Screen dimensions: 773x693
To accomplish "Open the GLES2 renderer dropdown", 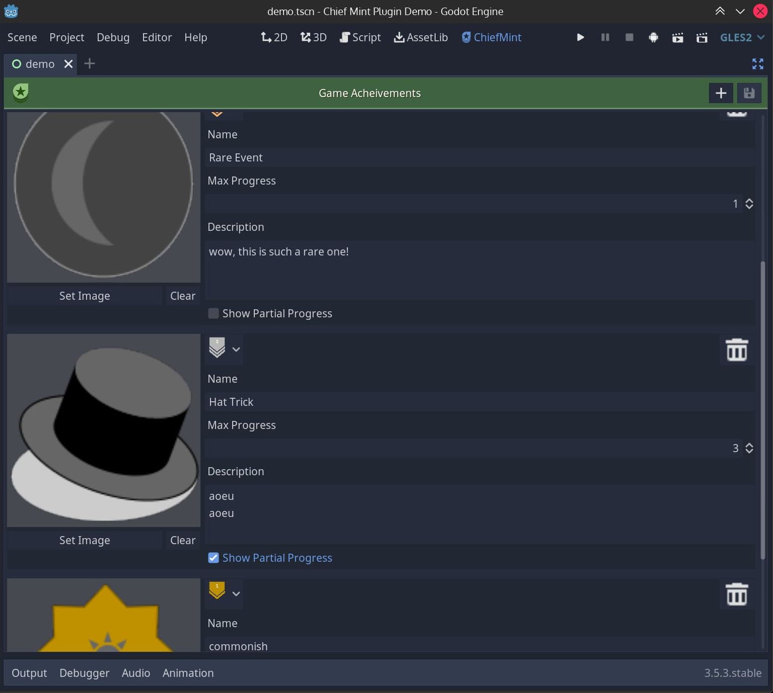I will [x=742, y=37].
